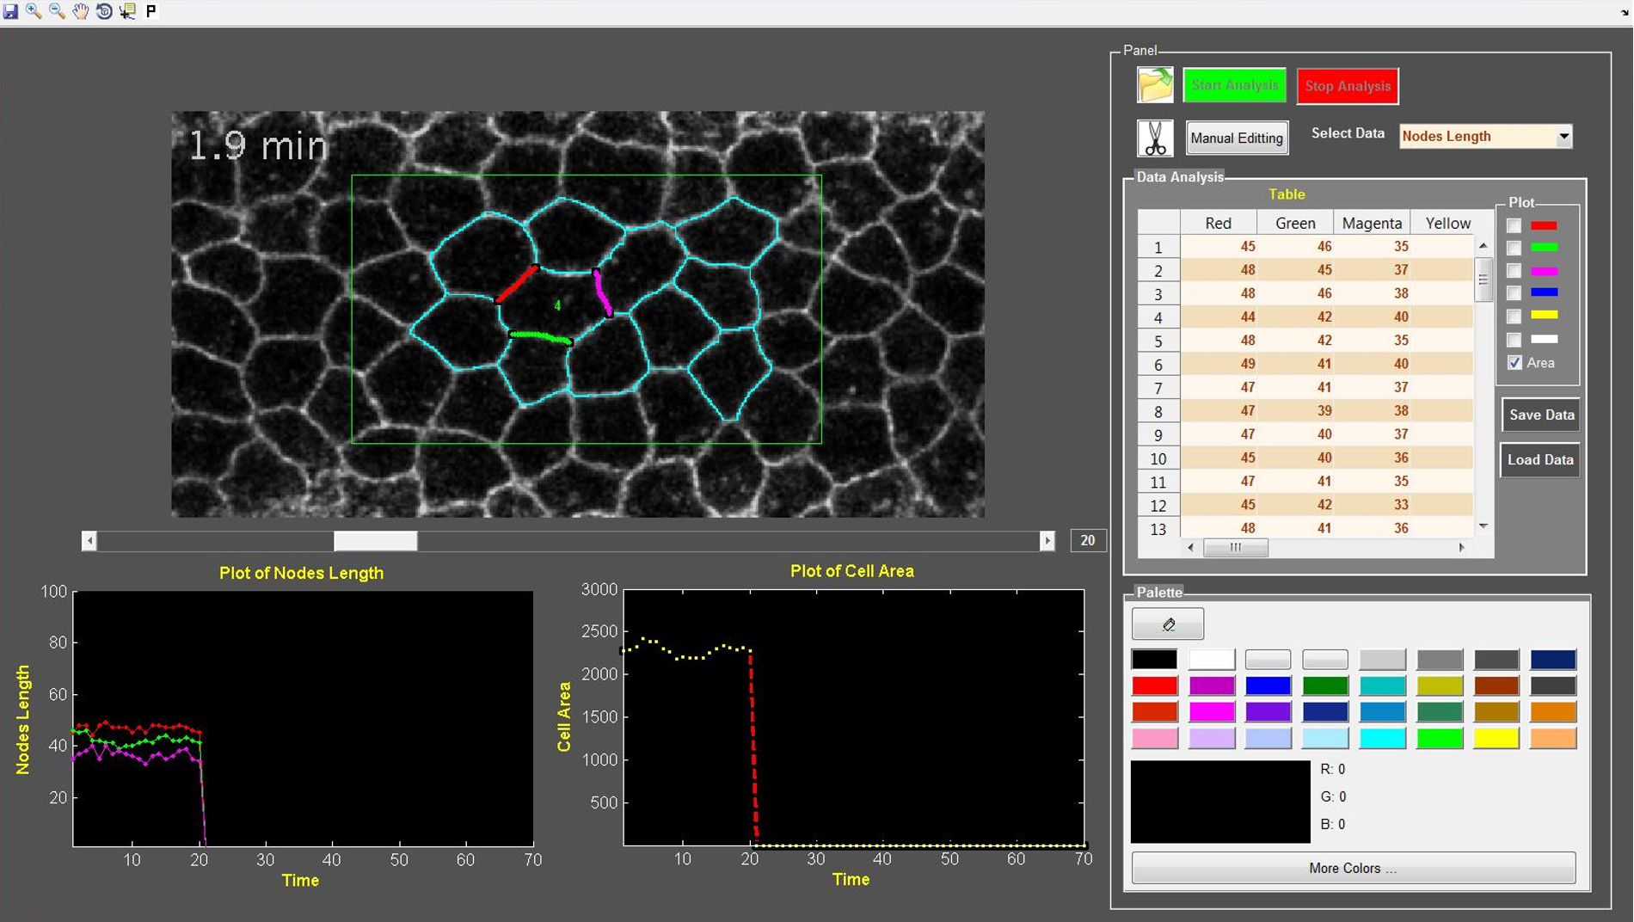Viewport: 1634px width, 922px height.
Task: Click the frame slider left arrow
Action: click(89, 541)
